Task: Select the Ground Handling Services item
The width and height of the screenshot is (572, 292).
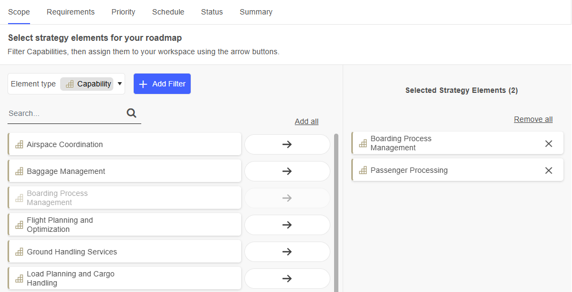Action: tap(125, 252)
